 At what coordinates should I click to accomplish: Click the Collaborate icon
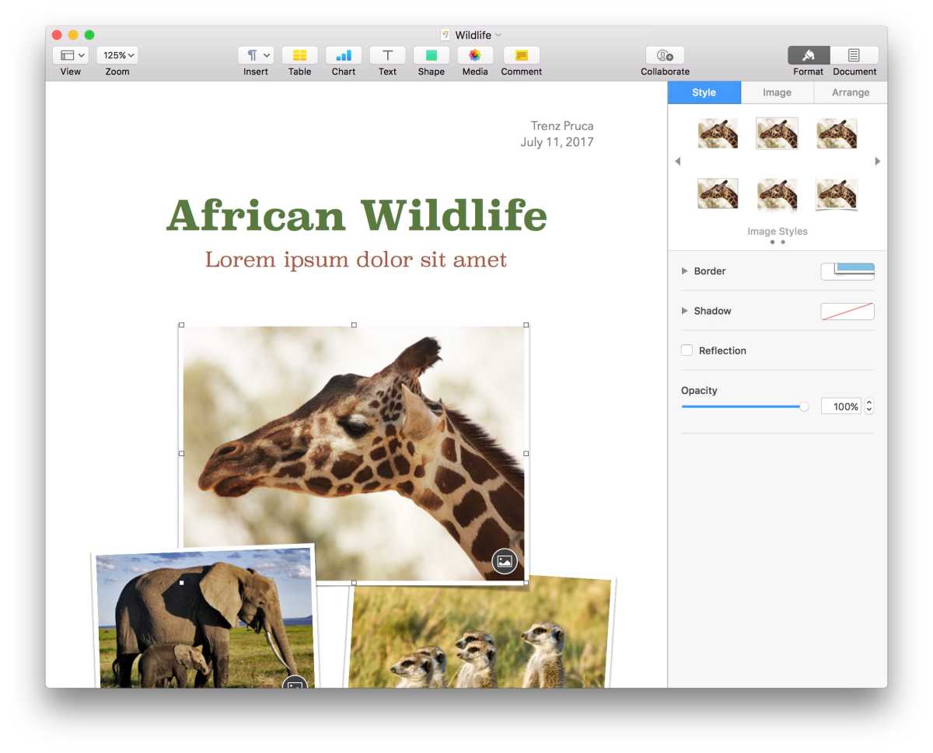664,56
